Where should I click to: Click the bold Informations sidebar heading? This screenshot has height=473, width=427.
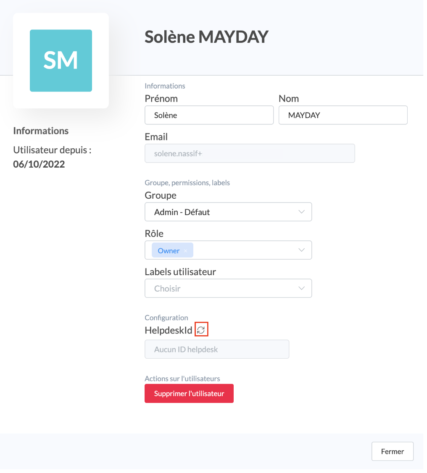pos(41,131)
